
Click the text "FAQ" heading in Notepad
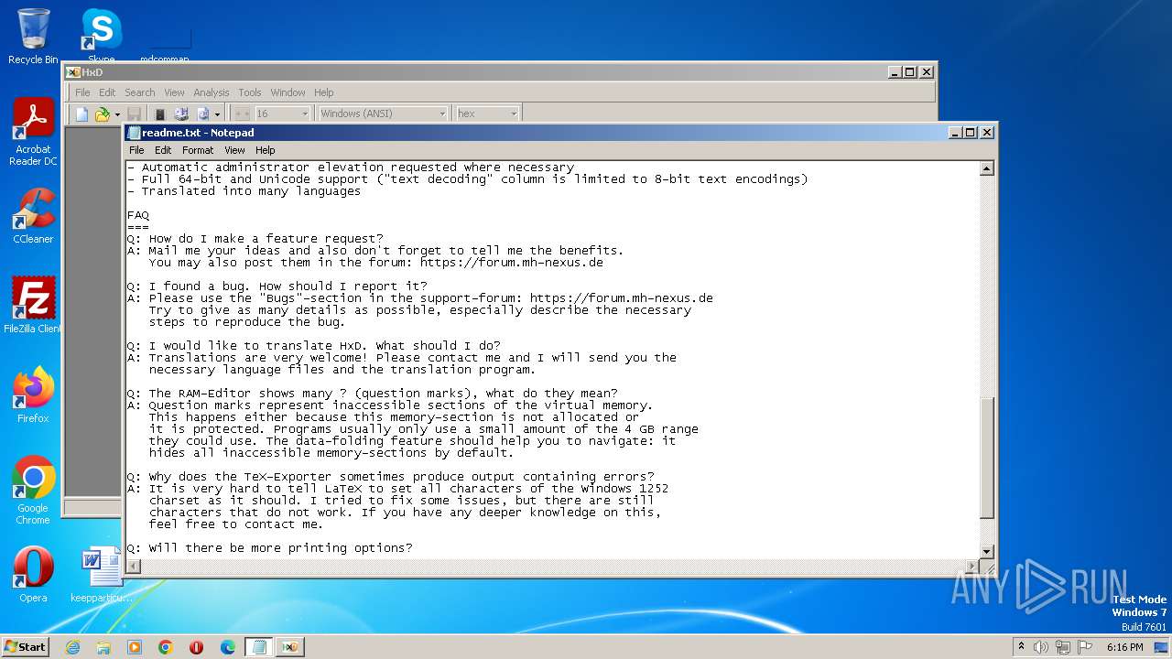pos(138,215)
